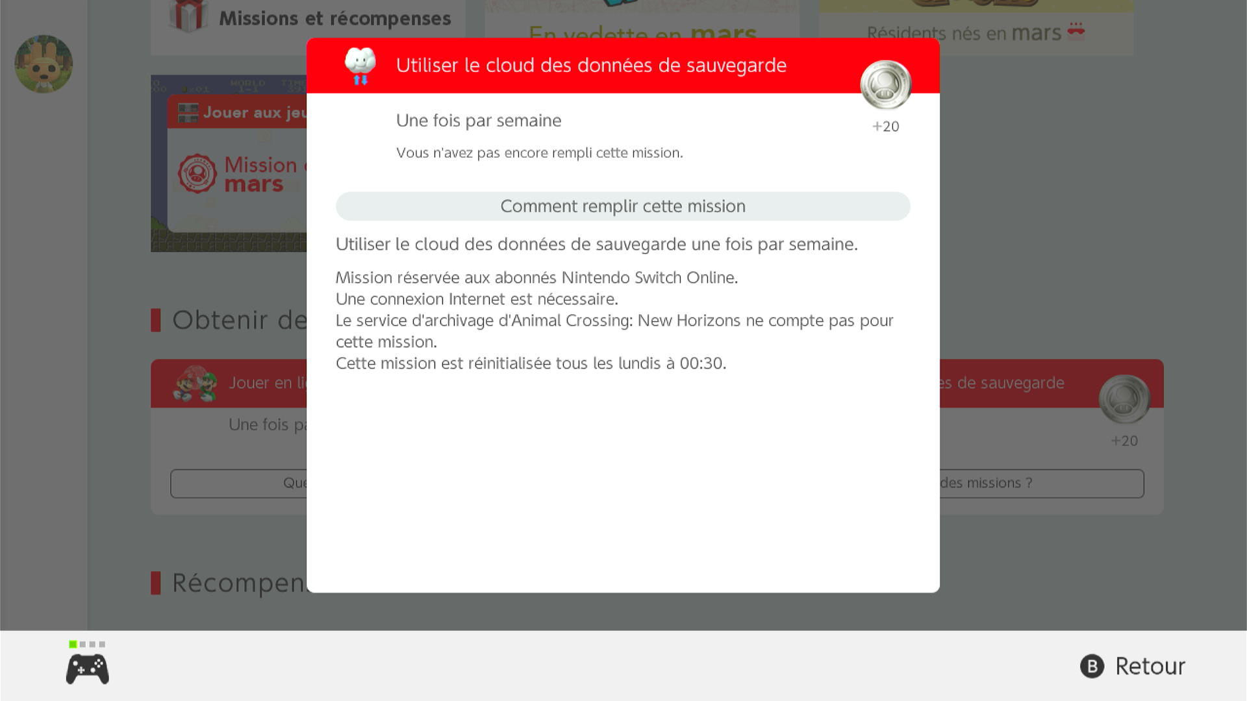Click the gift box Missions icon
Viewport: 1247px width, 701px height.
point(188,16)
